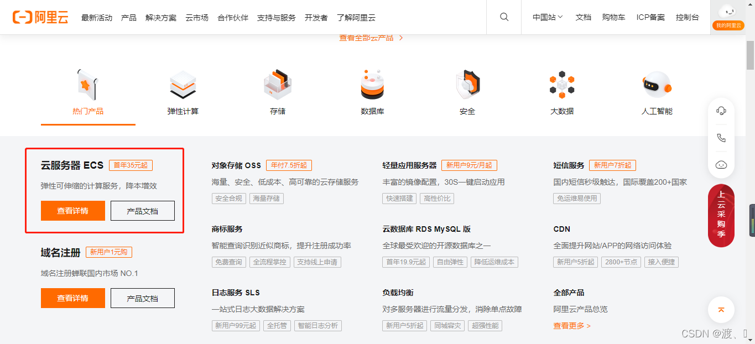Click the 同城容灾 tag under 负载均衡
The height and width of the screenshot is (344, 755).
(447, 326)
